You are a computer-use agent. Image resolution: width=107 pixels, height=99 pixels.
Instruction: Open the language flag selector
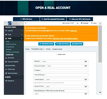[77, 23]
